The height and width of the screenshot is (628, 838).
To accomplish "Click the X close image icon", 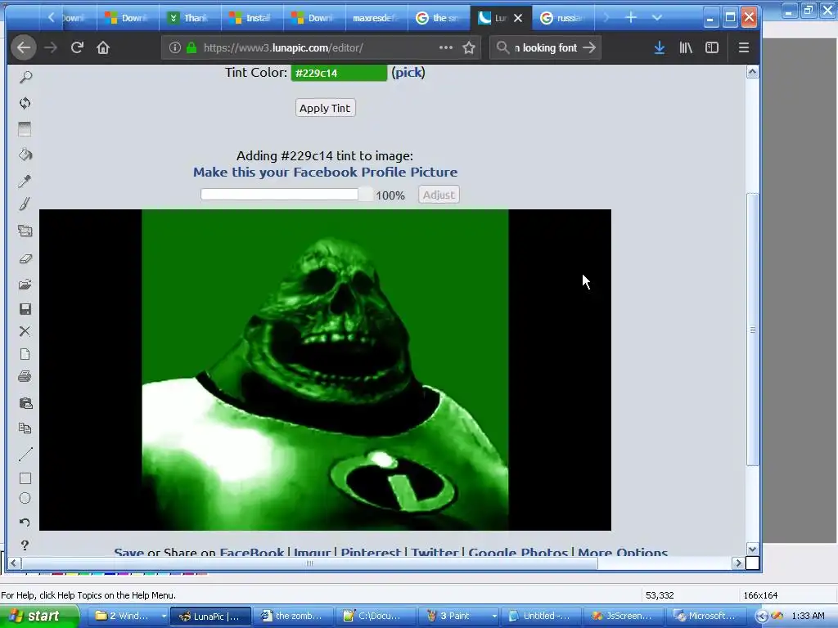I will coord(25,331).
